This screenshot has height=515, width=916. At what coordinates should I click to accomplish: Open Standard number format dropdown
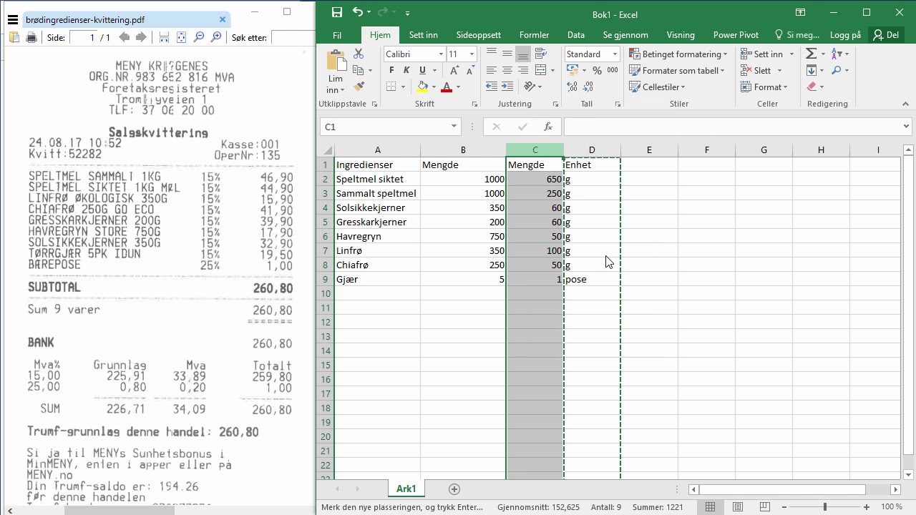614,54
